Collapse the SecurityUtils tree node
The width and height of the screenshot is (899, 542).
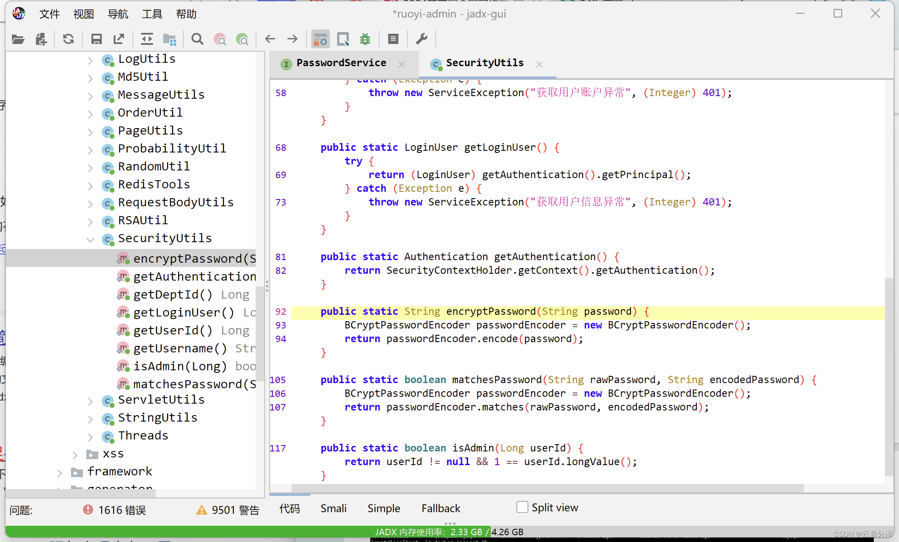coord(90,239)
